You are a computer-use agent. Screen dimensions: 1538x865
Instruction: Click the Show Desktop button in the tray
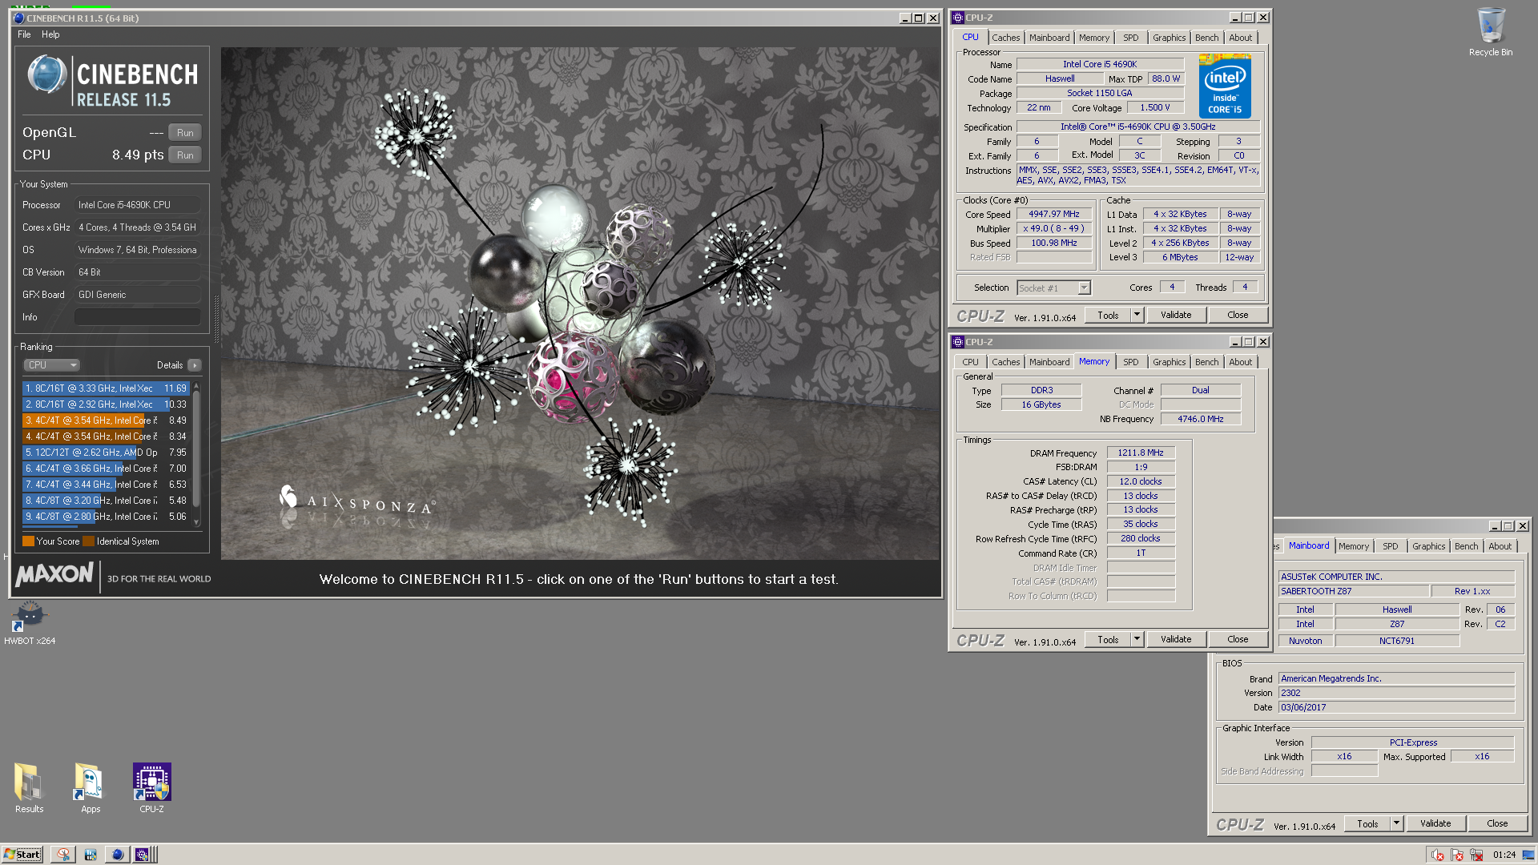coord(1528,855)
